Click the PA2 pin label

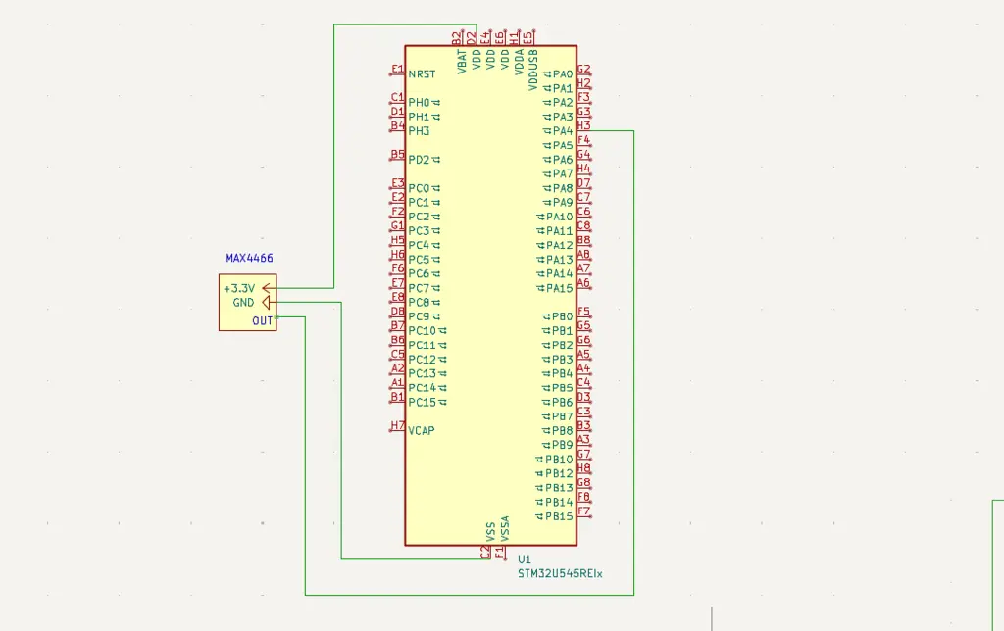click(x=563, y=103)
